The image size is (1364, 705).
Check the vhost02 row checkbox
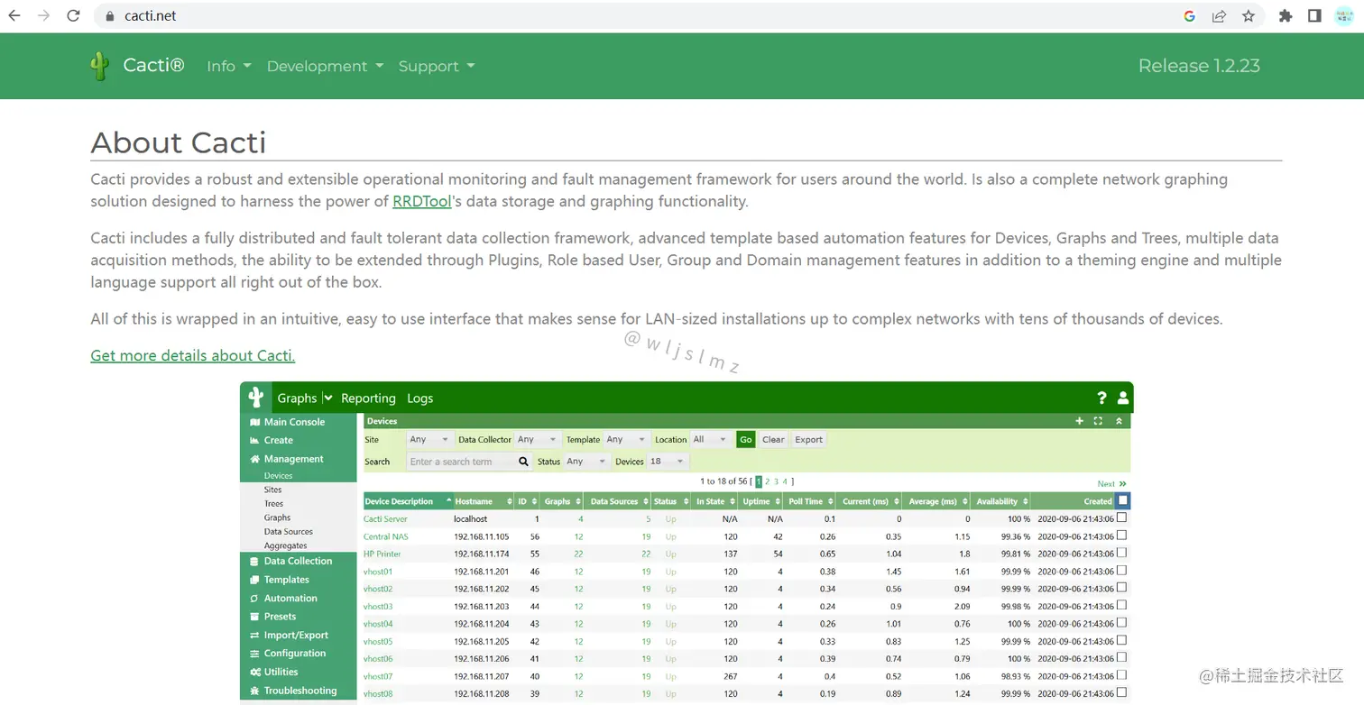[1122, 588]
